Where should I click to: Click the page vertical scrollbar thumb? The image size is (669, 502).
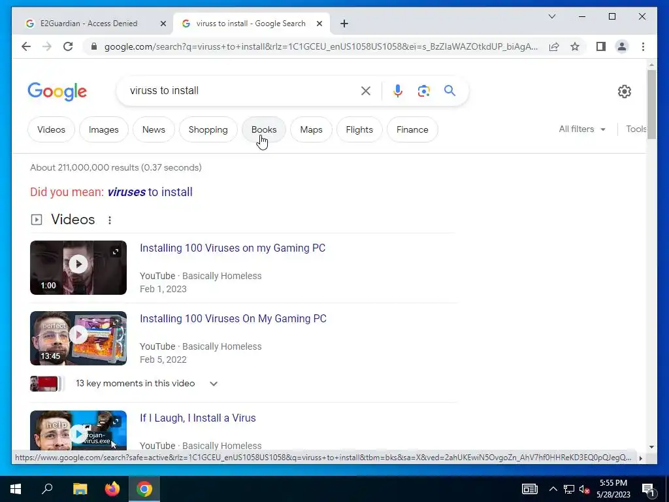point(651,105)
